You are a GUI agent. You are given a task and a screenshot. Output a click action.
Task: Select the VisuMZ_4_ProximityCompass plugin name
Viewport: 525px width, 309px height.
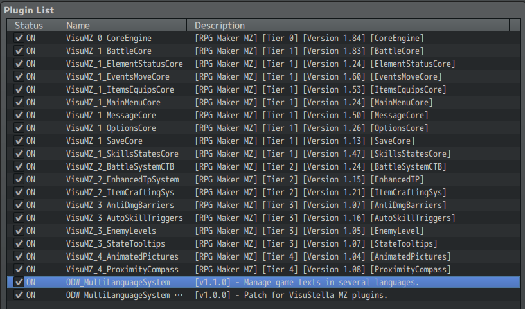pyautogui.click(x=122, y=270)
